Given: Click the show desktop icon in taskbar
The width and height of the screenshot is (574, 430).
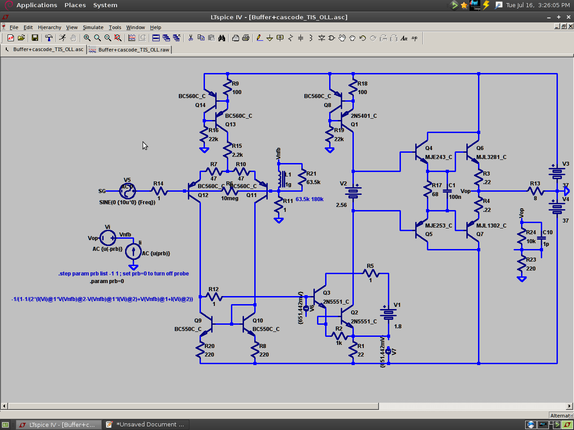Looking at the screenshot, I should click(5, 424).
